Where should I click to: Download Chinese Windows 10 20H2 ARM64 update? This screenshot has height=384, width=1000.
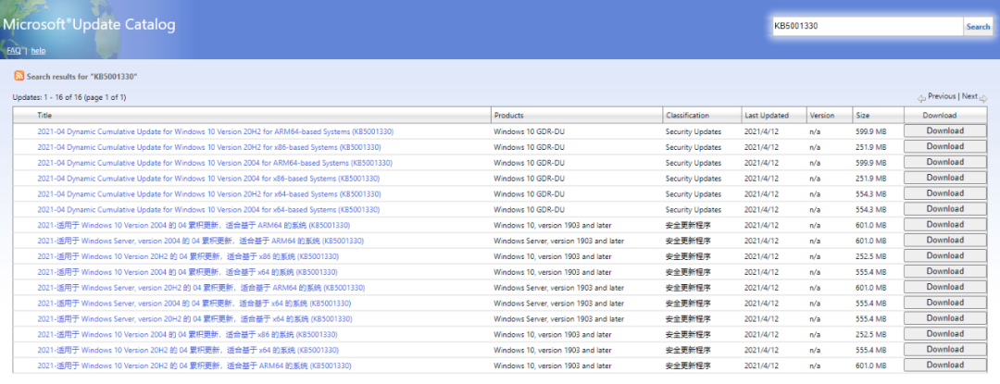pyautogui.click(x=944, y=365)
